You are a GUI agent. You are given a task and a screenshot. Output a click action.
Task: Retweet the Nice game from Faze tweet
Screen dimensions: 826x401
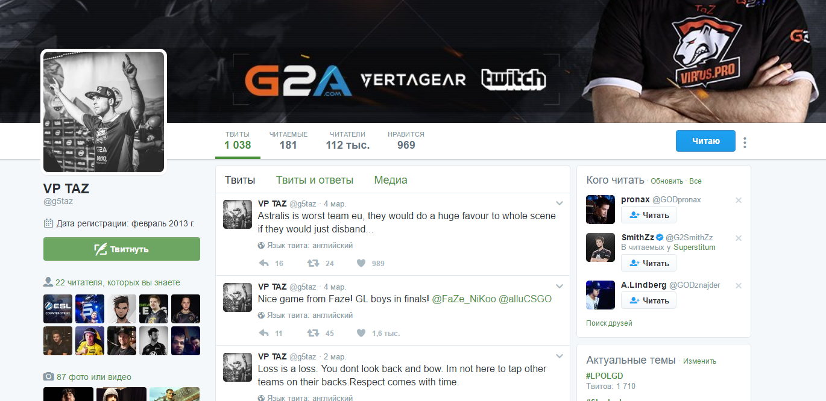(x=313, y=333)
